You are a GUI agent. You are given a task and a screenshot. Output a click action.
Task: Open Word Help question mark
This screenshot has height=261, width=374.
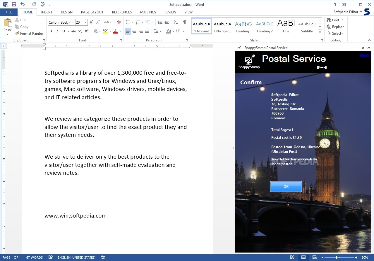pos(335,4)
